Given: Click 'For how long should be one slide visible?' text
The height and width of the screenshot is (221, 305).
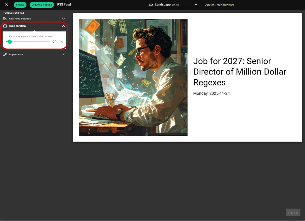Looking at the screenshot, I should pyautogui.click(x=31, y=37).
